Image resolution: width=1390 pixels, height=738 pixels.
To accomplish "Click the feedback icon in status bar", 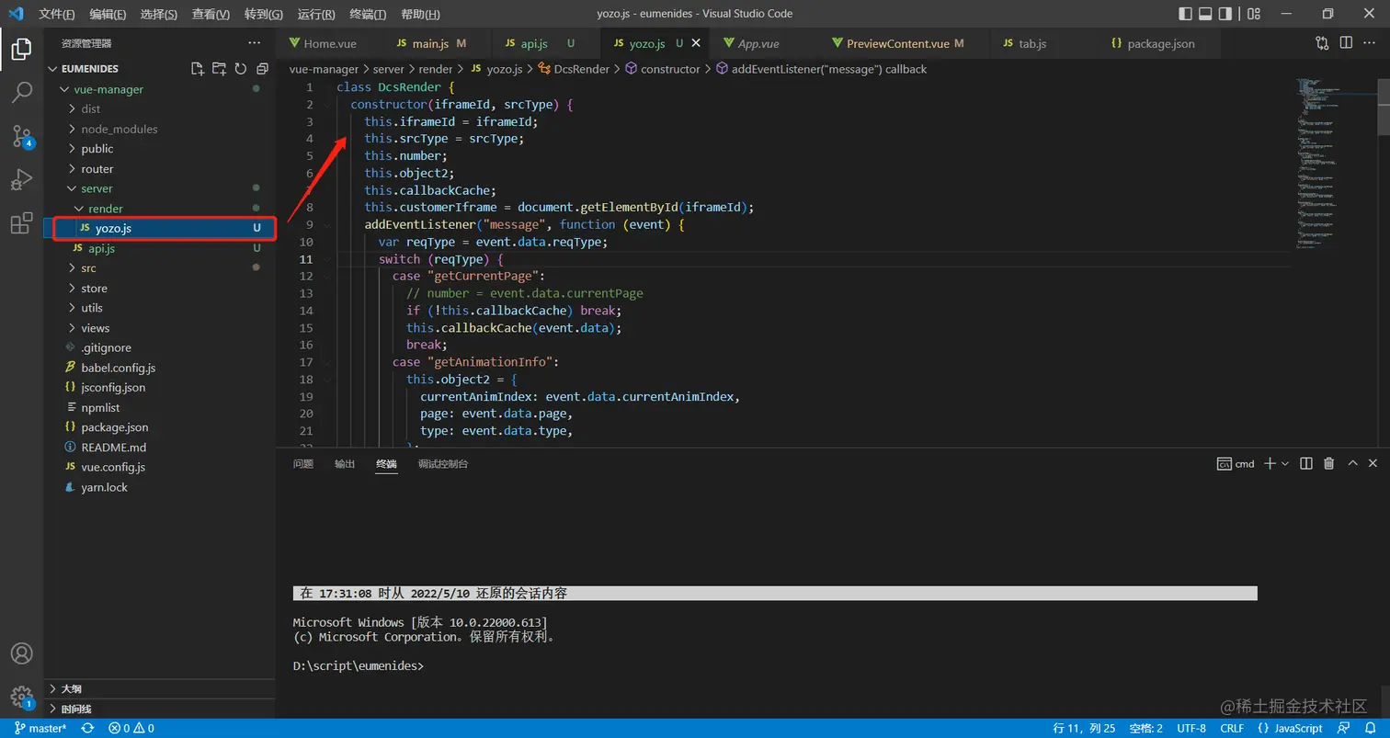I will coord(1344,729).
